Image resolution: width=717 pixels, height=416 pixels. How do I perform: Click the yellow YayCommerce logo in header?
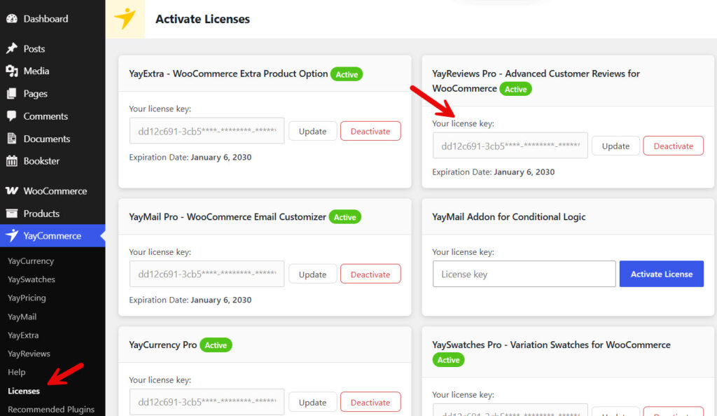tap(125, 19)
